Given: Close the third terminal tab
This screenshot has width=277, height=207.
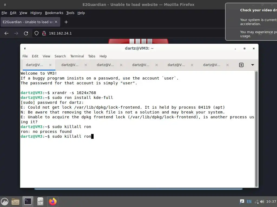Looking at the screenshot, I should 121,65.
